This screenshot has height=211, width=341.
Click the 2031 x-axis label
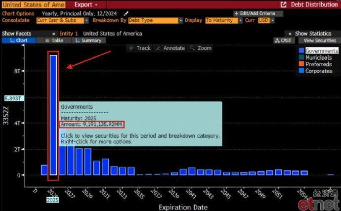coord(104,194)
